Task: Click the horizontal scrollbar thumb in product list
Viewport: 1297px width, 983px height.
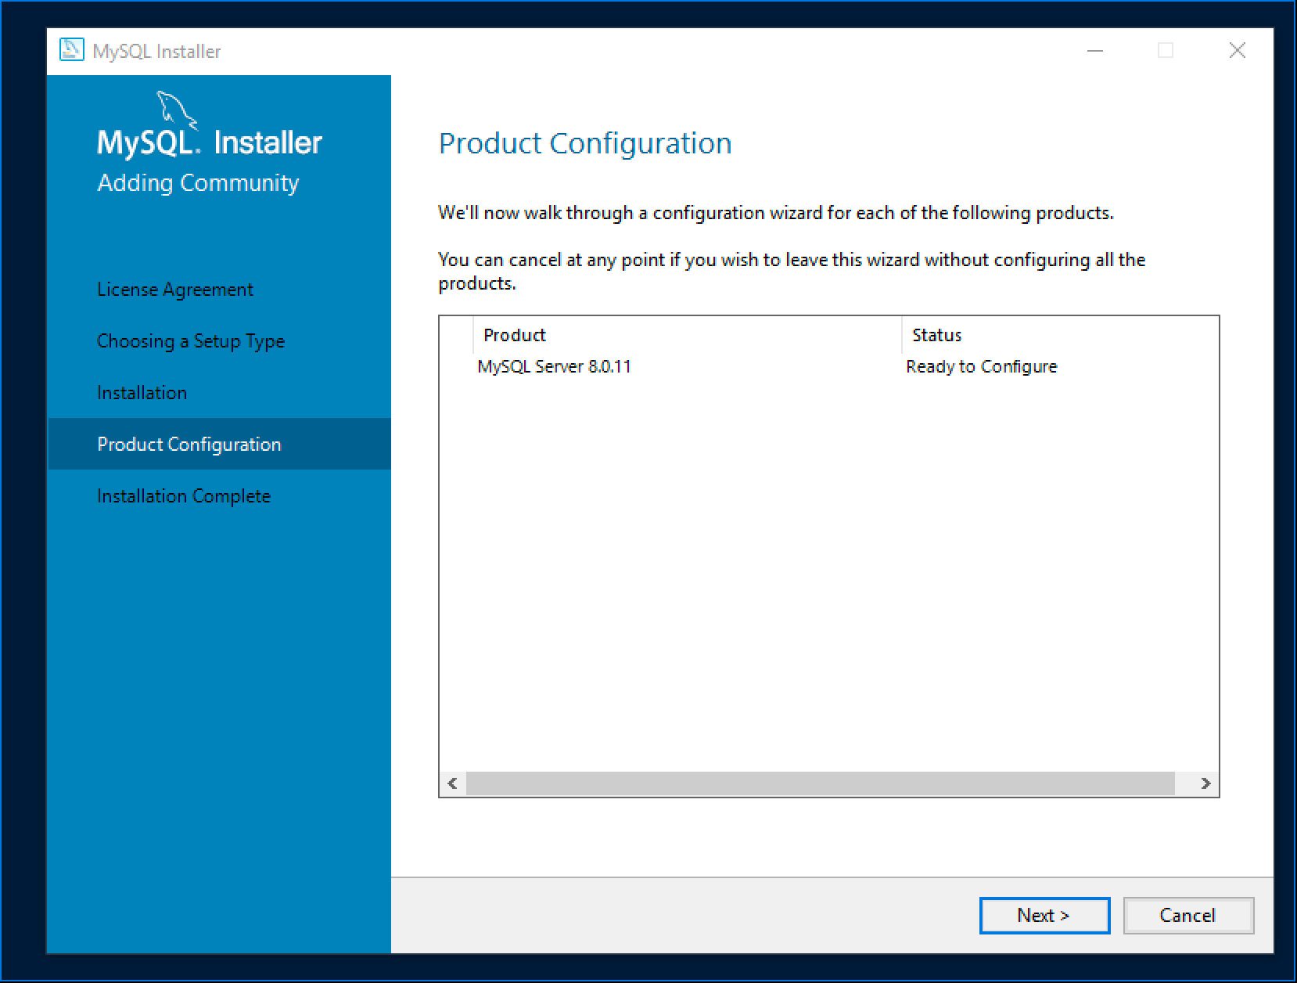Action: (x=820, y=783)
